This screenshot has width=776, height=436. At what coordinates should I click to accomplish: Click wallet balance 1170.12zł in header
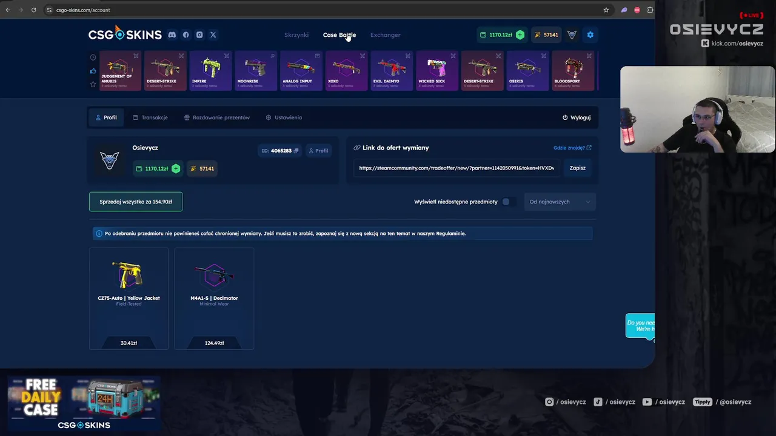pos(496,35)
